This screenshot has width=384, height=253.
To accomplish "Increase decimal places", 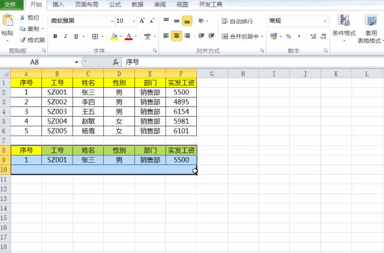I will point(313,36).
